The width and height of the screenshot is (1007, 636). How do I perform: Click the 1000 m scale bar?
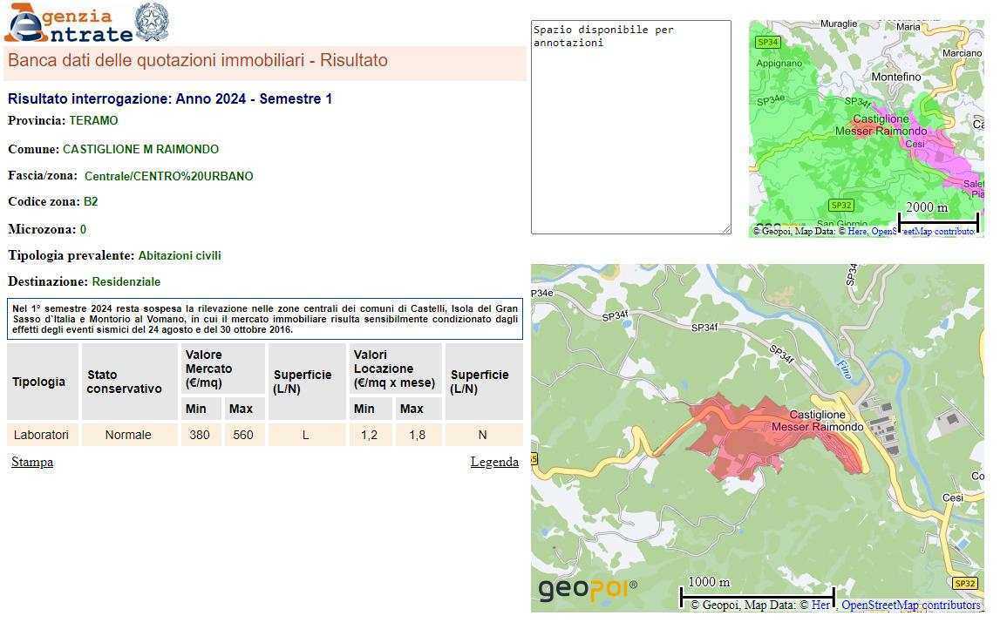(x=757, y=595)
